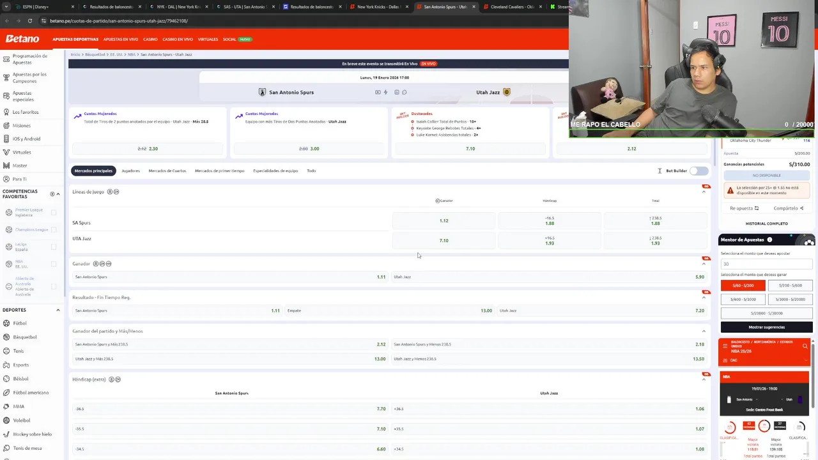Screen dimensions: 818x460
Task: Click the Mentor de Apuestas info icon
Action: point(769,240)
